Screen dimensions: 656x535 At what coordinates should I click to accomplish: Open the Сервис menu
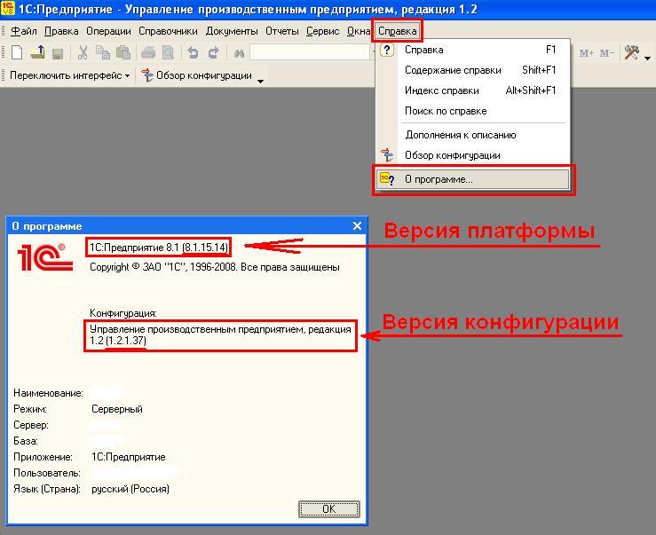[322, 31]
